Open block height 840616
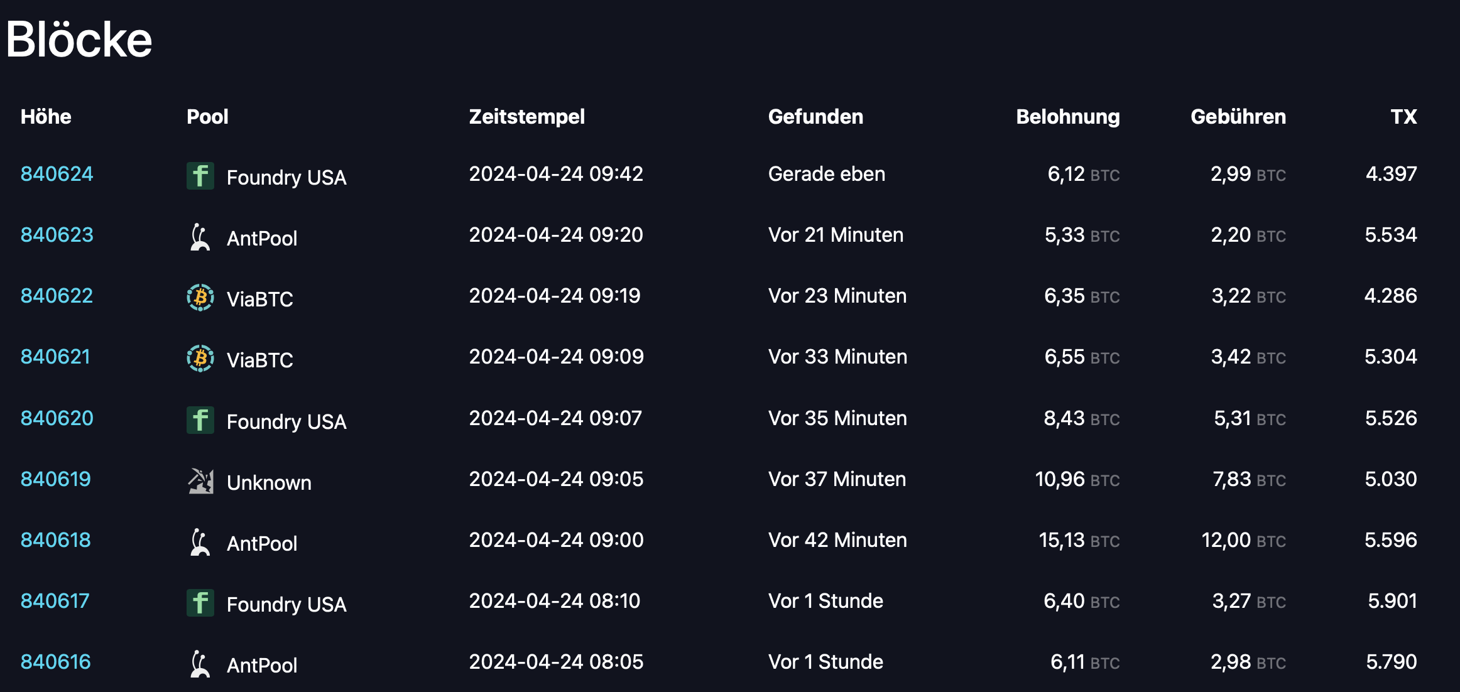The height and width of the screenshot is (692, 1460). click(56, 662)
